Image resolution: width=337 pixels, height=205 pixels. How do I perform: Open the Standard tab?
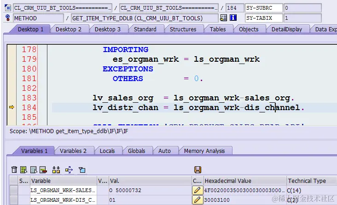(x=145, y=29)
